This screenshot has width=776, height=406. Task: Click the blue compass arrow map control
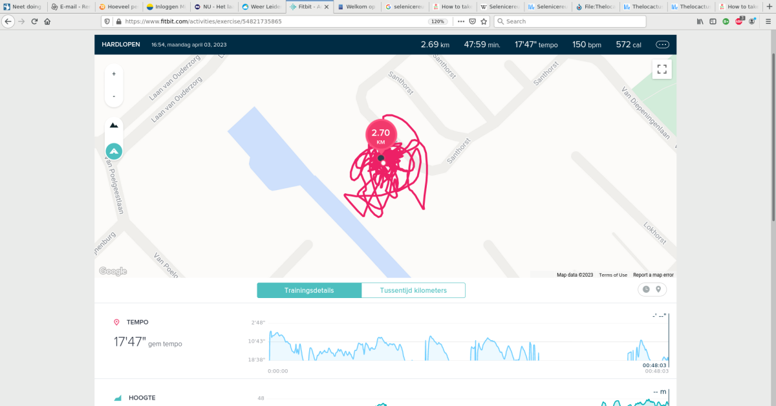(x=114, y=151)
